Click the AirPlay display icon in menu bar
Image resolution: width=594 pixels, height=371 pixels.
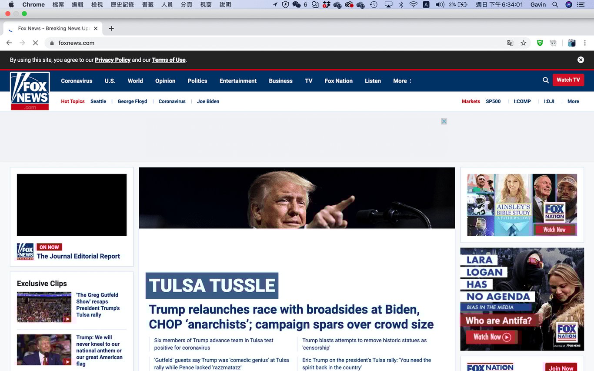(388, 4)
